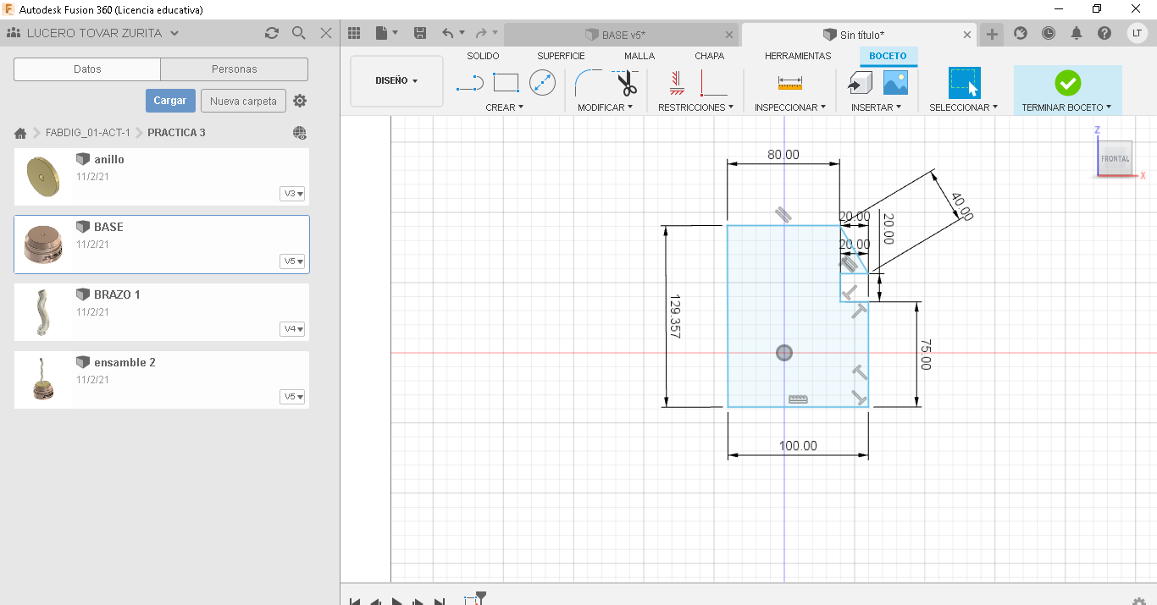1157x605 pixels.
Task: Close the data panel with the X
Action: coord(326,33)
